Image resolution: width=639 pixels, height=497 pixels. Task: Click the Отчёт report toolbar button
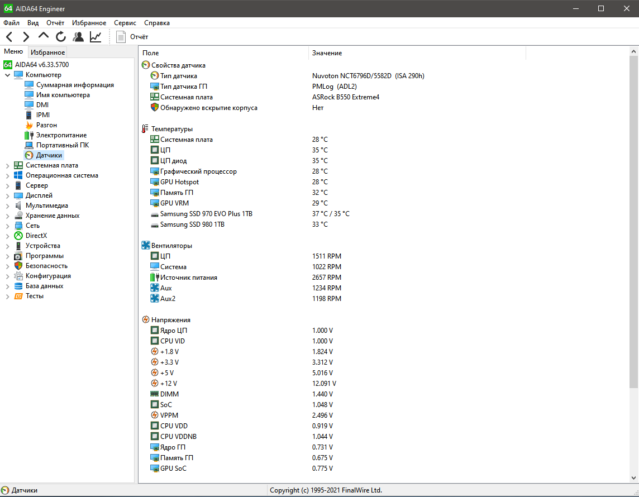pos(132,37)
